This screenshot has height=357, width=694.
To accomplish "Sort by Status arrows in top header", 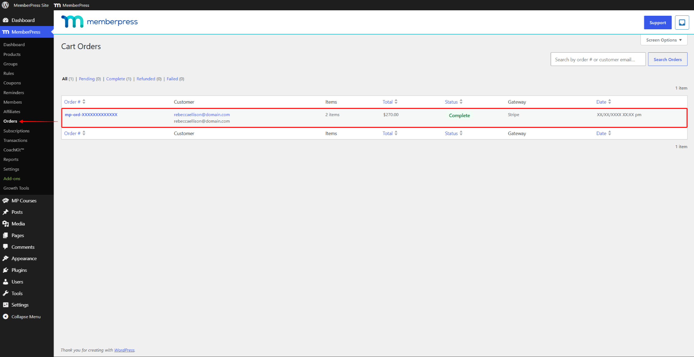I will point(461,102).
